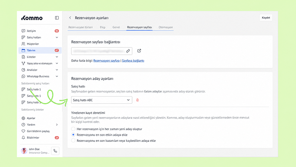Switch to Otomasyon tab
The width and height of the screenshot is (296, 167).
(x=165, y=27)
